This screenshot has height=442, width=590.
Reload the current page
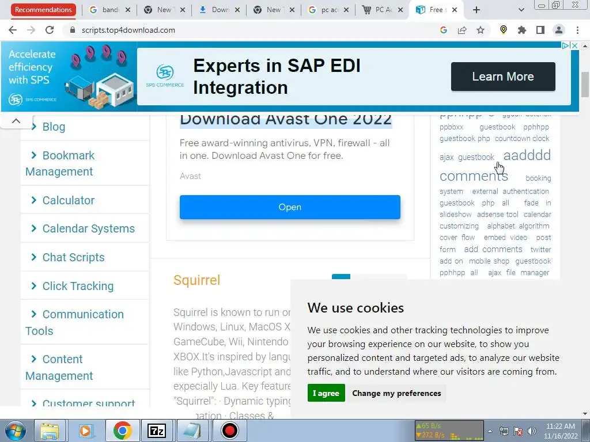[x=50, y=30]
